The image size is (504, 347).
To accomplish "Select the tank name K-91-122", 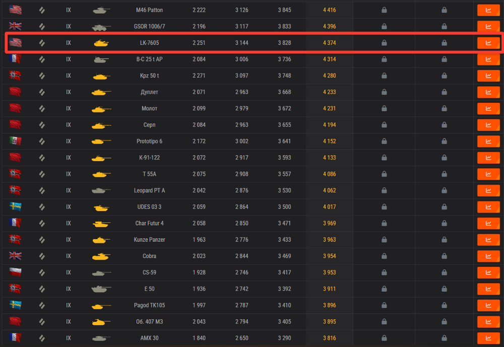I will pos(150,158).
